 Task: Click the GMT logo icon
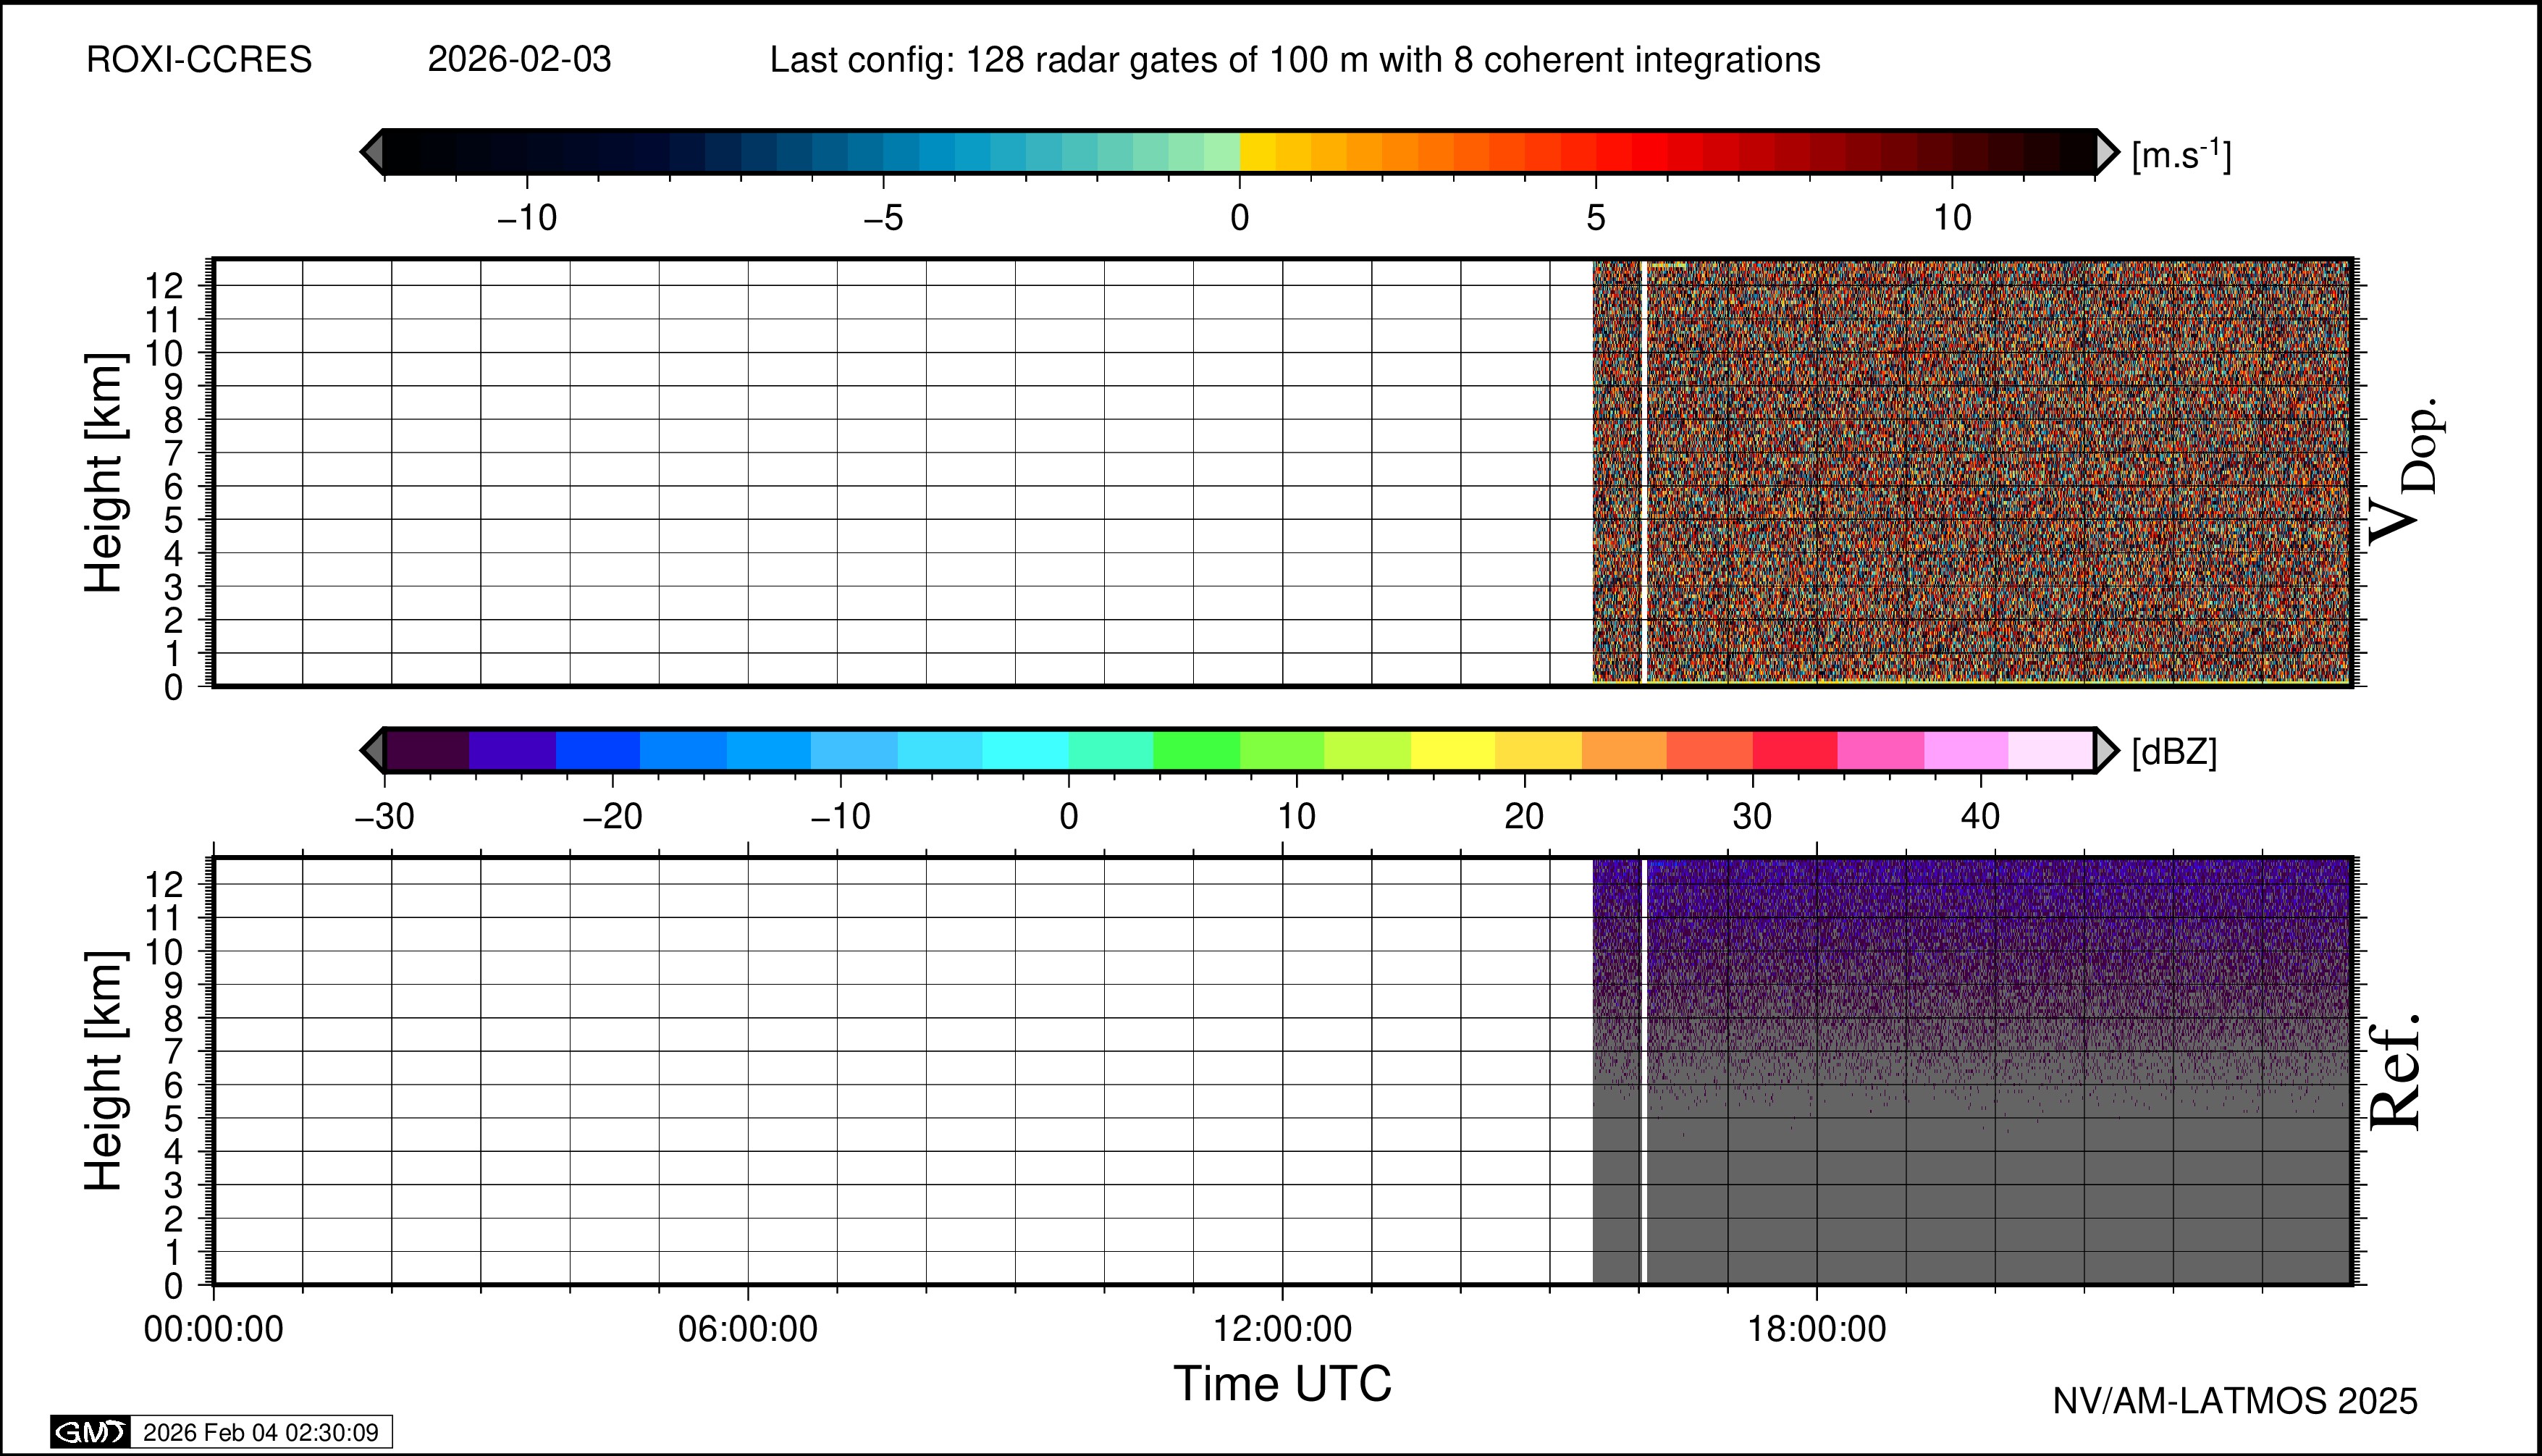click(90, 1432)
